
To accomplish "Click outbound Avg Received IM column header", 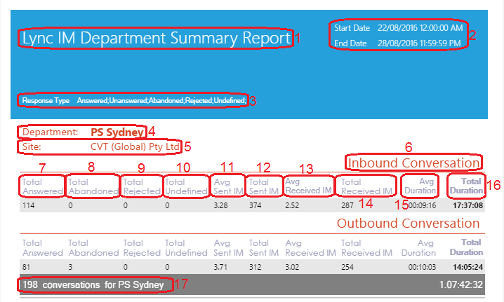I will pos(310,248).
